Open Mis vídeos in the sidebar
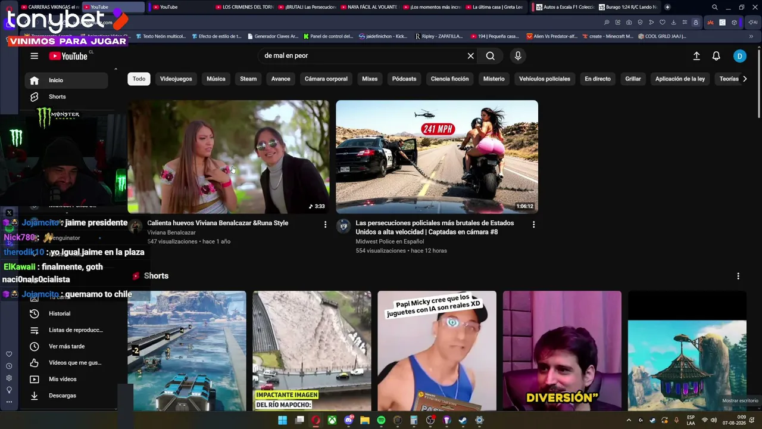The width and height of the screenshot is (762, 429). pos(67,379)
